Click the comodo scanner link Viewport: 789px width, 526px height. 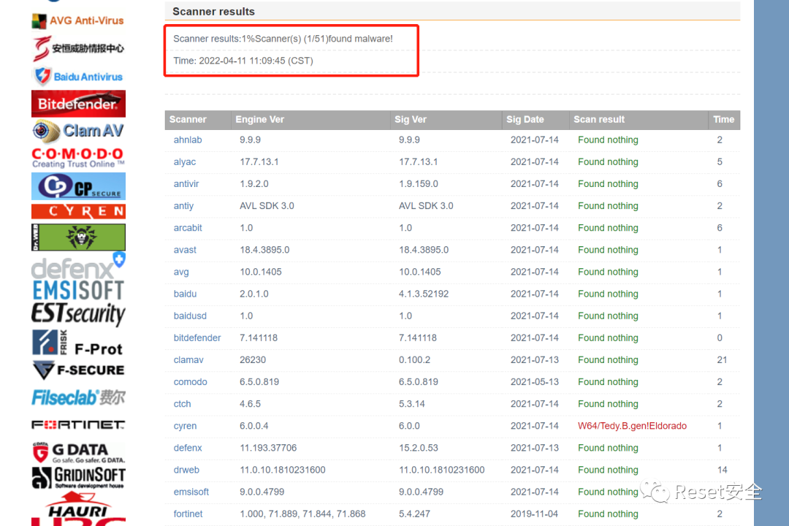point(190,382)
